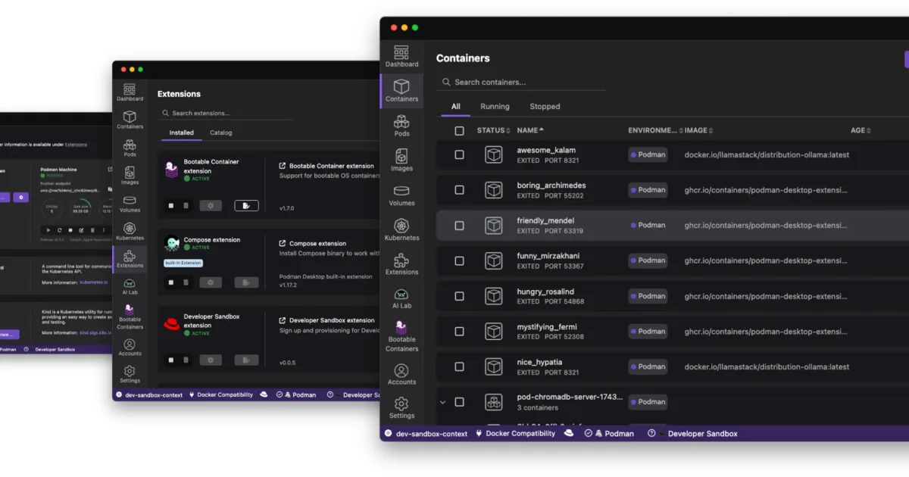Switch to the Stopped containers tab
This screenshot has height=477, width=909.
pyautogui.click(x=545, y=107)
